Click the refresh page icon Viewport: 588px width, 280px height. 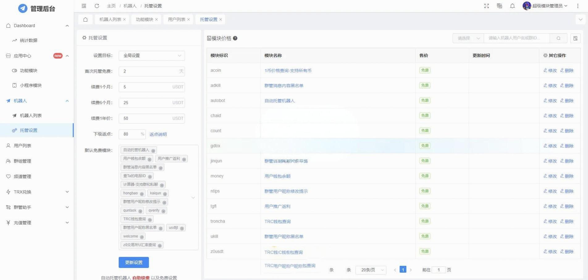click(97, 6)
